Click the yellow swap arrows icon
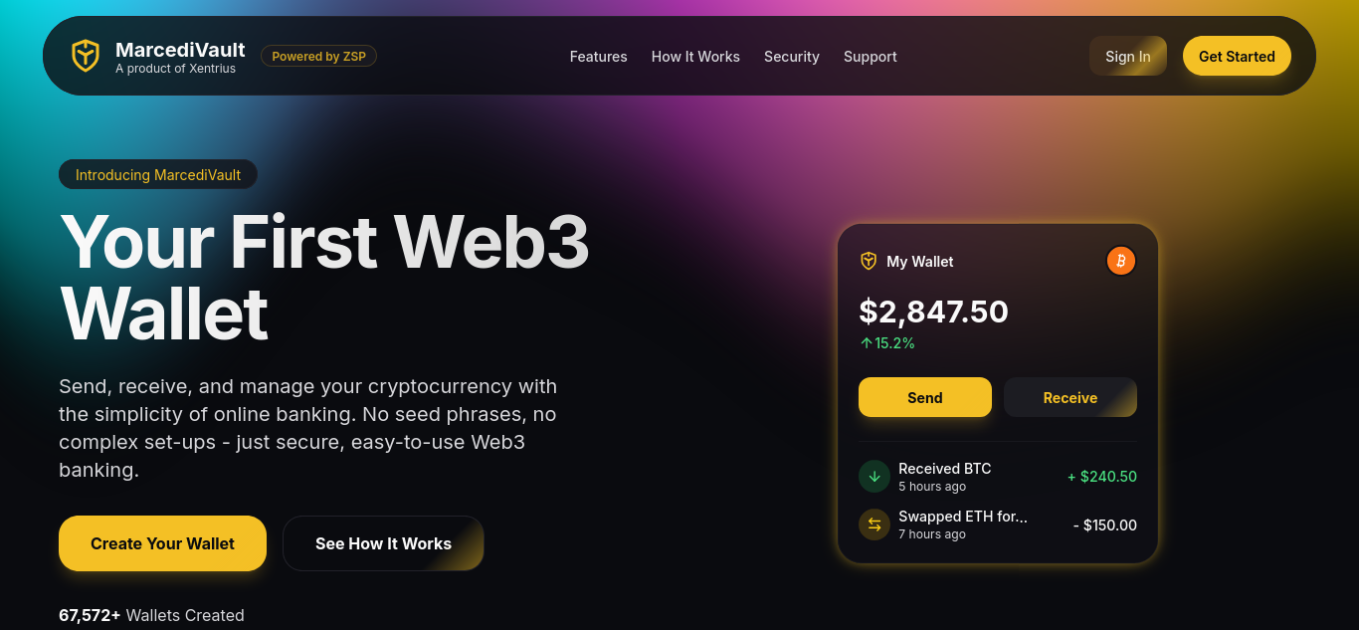The image size is (1359, 630). [874, 525]
